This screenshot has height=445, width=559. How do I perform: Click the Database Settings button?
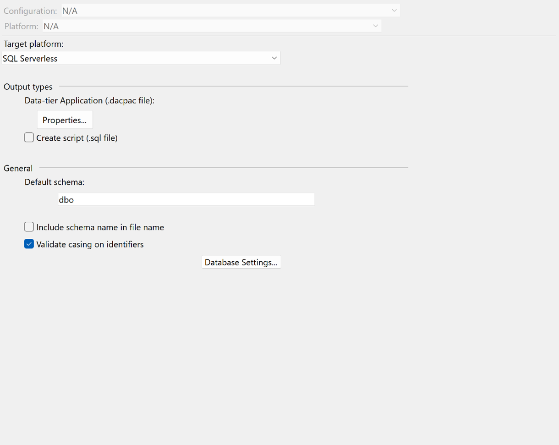241,262
